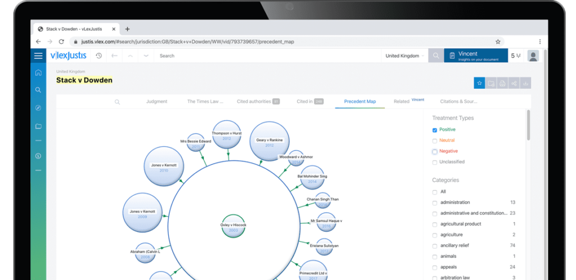Click the download document icon

point(526,83)
